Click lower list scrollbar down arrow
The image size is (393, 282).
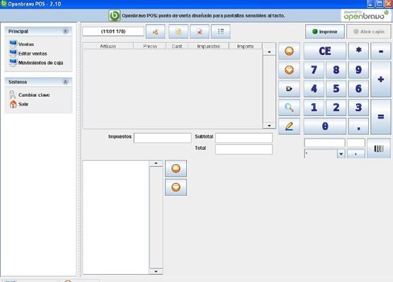[x=156, y=271]
